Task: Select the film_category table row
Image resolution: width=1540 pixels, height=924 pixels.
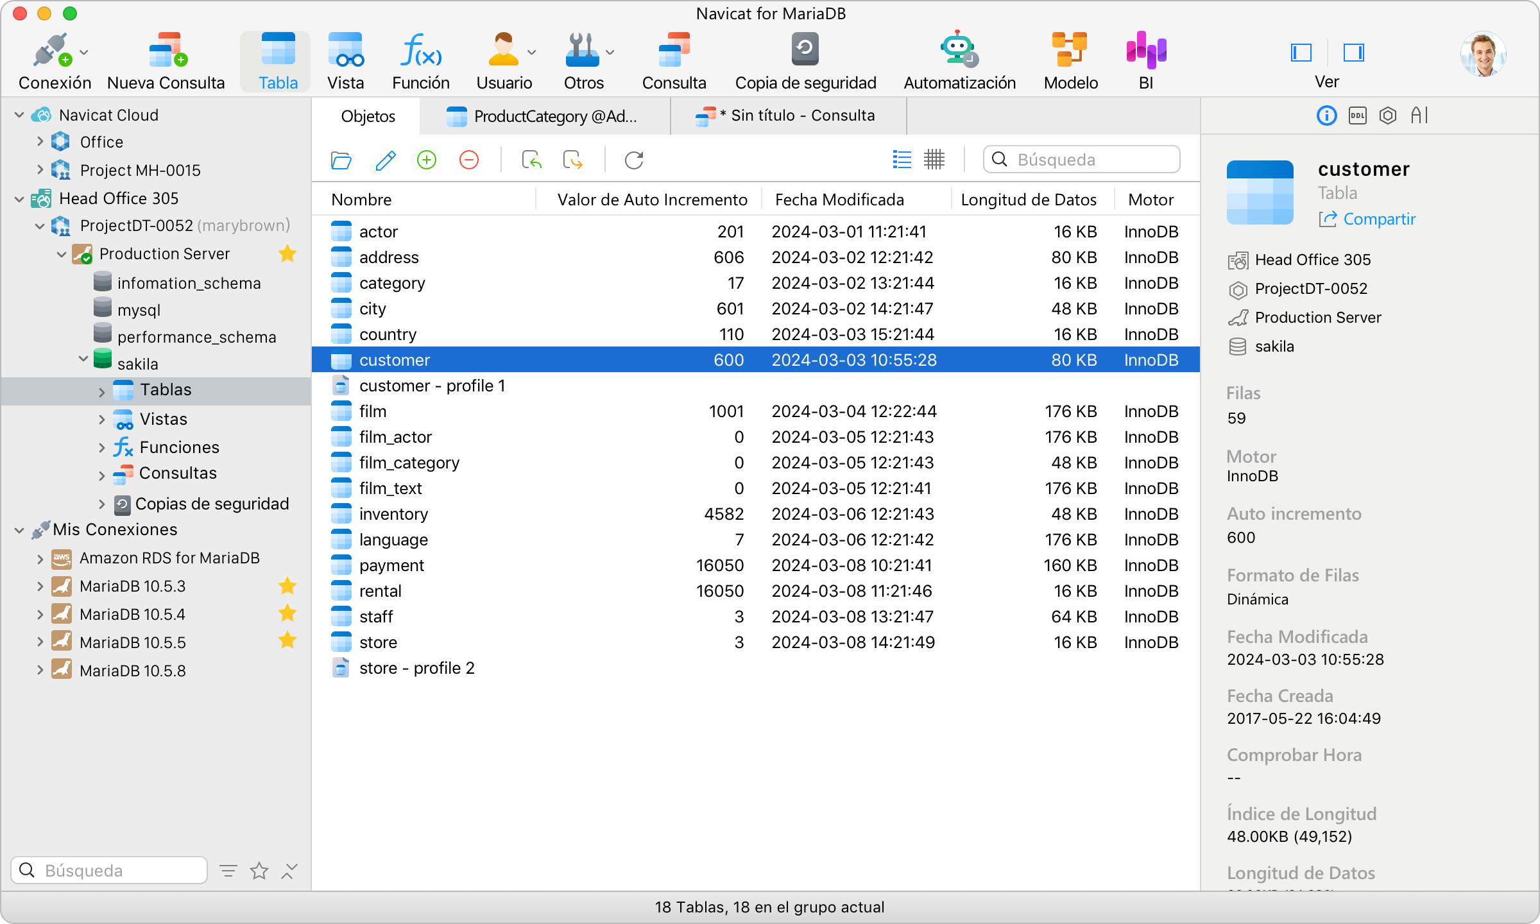Action: pyautogui.click(x=755, y=463)
